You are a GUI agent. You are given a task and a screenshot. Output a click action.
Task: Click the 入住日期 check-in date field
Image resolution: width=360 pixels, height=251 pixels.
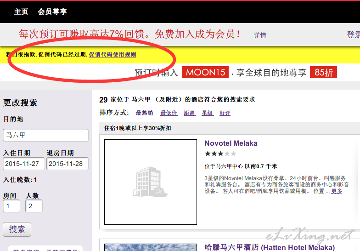[23, 164]
